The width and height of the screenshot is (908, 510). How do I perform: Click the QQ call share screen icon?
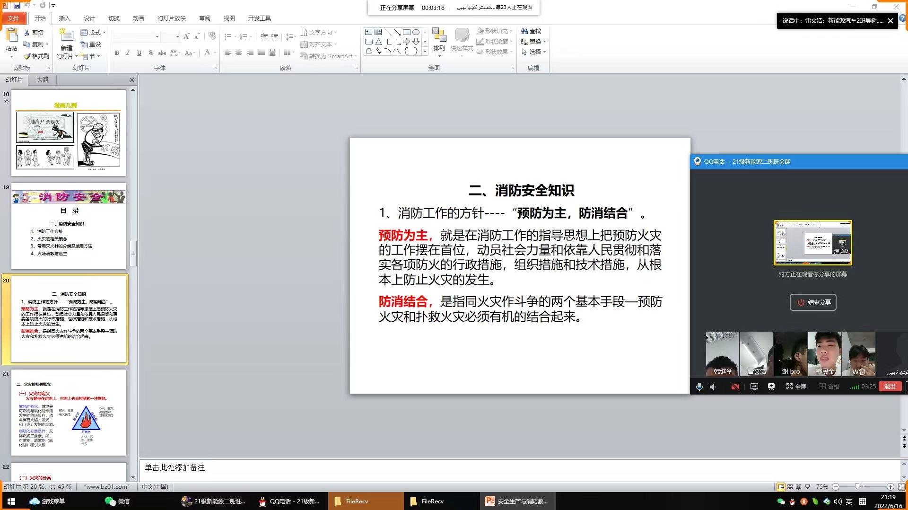tap(754, 387)
